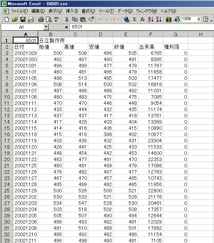Click the mail recipient icon next to Save
The height and width of the screenshot is (243, 214).
(31, 19)
